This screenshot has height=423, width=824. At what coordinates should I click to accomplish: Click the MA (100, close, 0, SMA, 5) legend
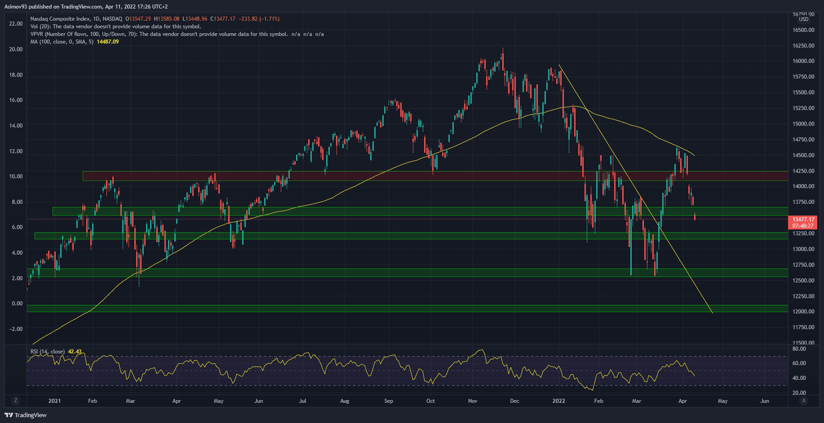[x=62, y=42]
